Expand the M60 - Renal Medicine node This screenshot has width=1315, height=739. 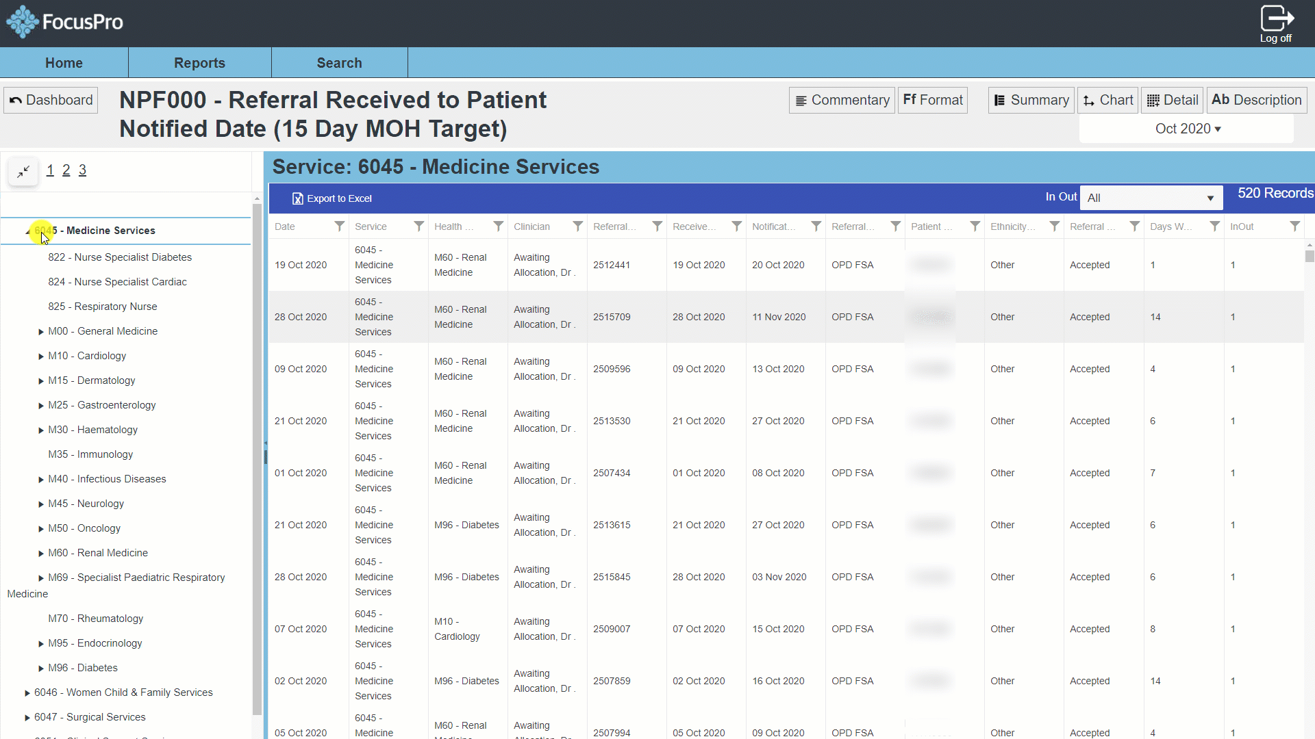coord(41,554)
